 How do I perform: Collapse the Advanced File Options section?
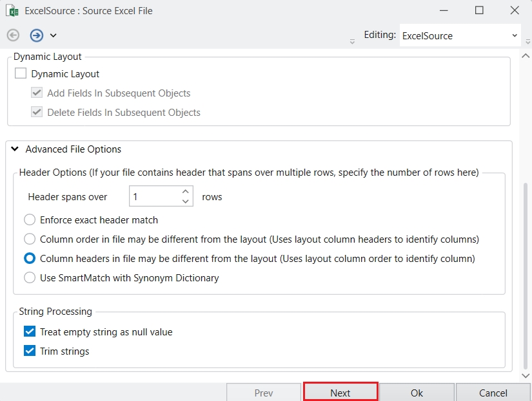(x=15, y=149)
